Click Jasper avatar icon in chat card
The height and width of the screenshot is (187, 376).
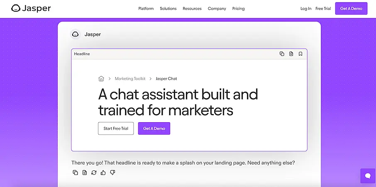[x=75, y=34]
